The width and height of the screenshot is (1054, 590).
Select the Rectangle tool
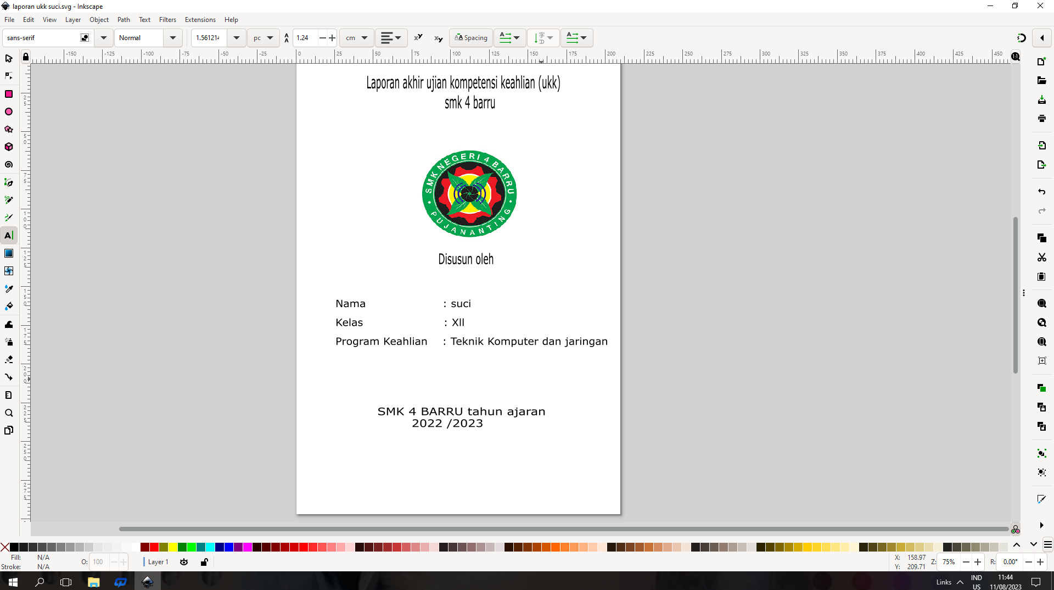click(x=9, y=94)
